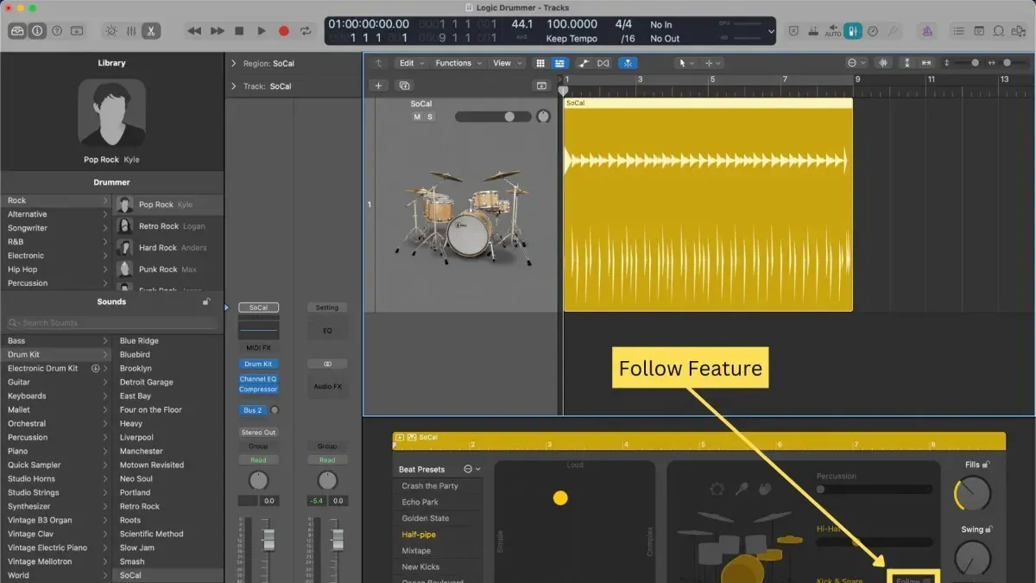Click the vertical auto zoom icon
Screen dimensions: 1036x583
click(x=906, y=63)
